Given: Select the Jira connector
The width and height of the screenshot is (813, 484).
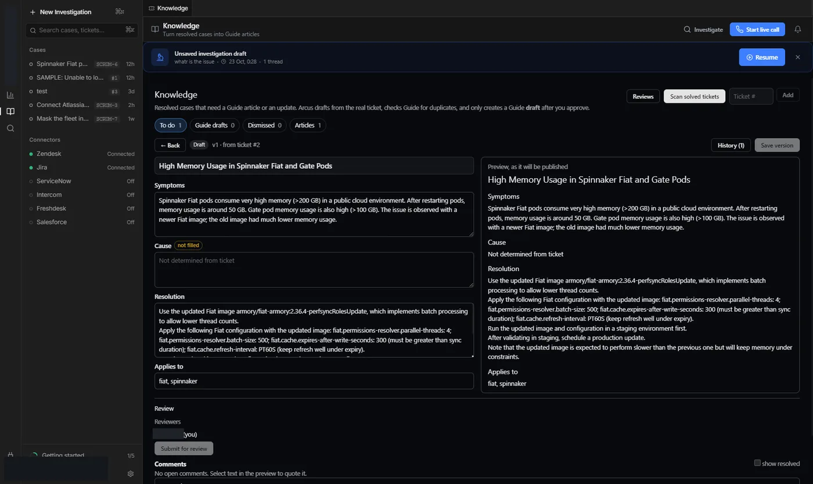Looking at the screenshot, I should [x=82, y=167].
